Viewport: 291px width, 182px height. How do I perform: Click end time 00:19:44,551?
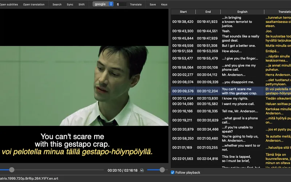point(207,31)
